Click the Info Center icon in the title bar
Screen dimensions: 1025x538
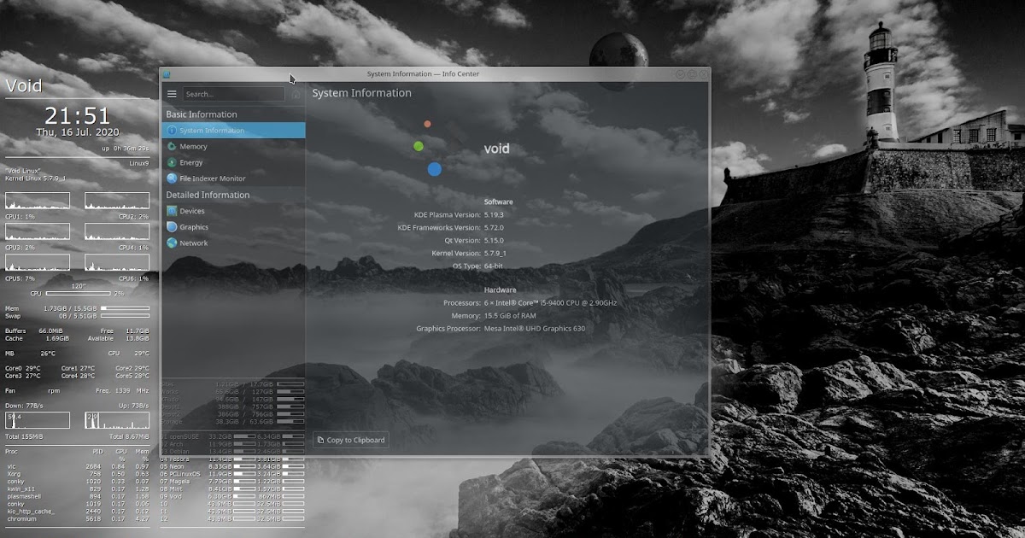[x=168, y=74]
